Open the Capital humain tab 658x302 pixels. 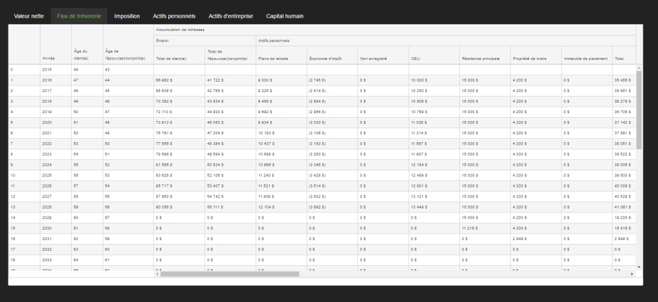tap(284, 16)
